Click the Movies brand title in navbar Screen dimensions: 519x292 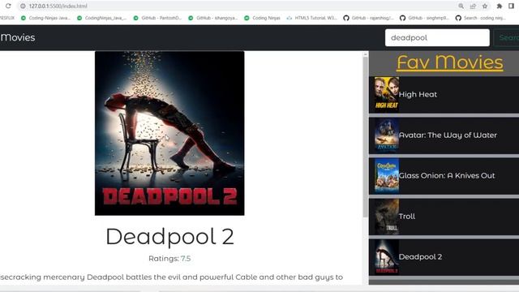coord(18,37)
